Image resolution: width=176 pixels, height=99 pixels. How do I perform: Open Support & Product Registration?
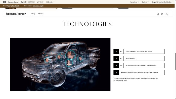click(x=161, y=2)
